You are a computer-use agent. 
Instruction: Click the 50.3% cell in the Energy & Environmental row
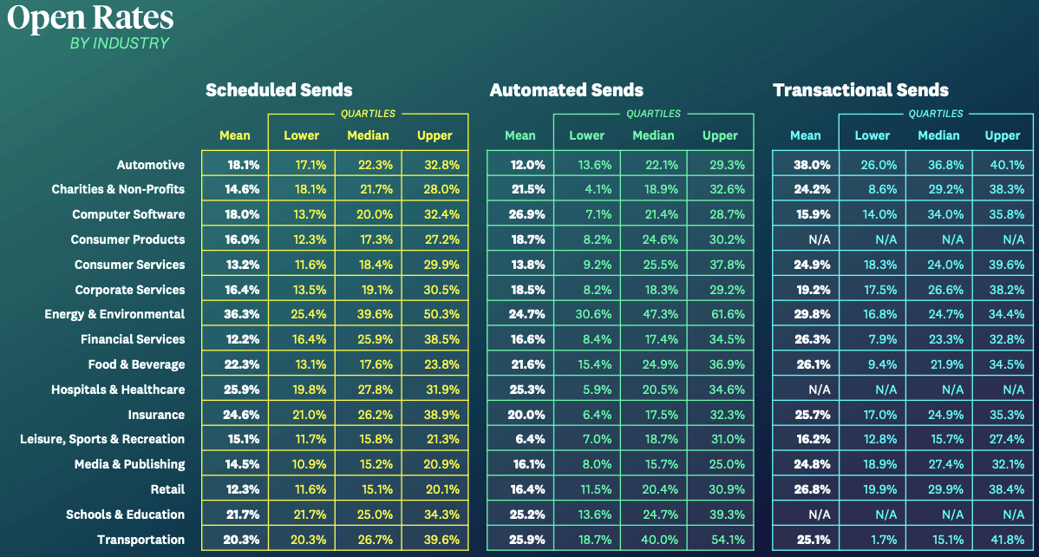(x=435, y=314)
